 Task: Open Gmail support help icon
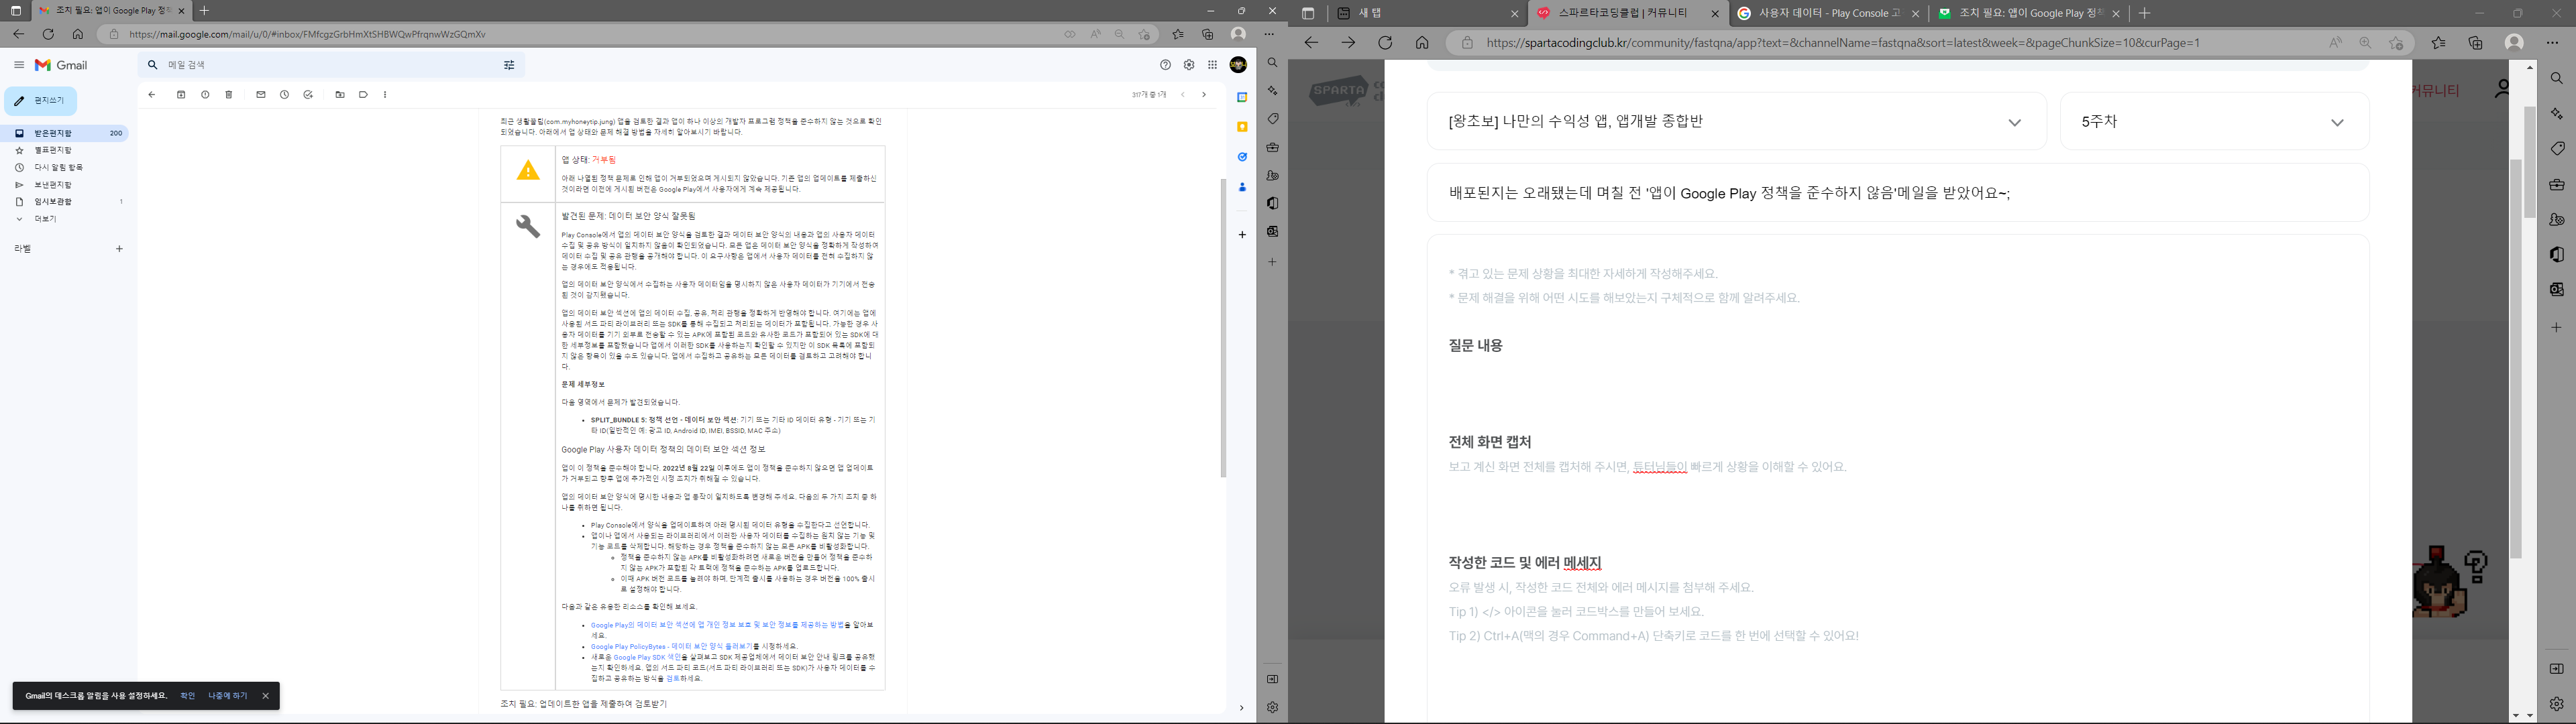(x=1165, y=65)
